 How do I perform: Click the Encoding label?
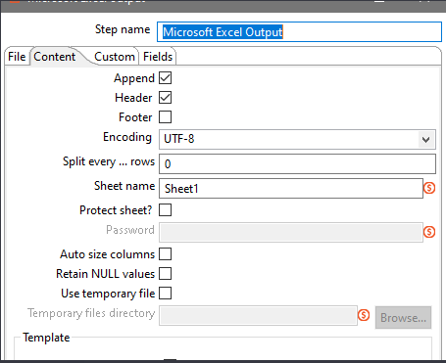[127, 137]
